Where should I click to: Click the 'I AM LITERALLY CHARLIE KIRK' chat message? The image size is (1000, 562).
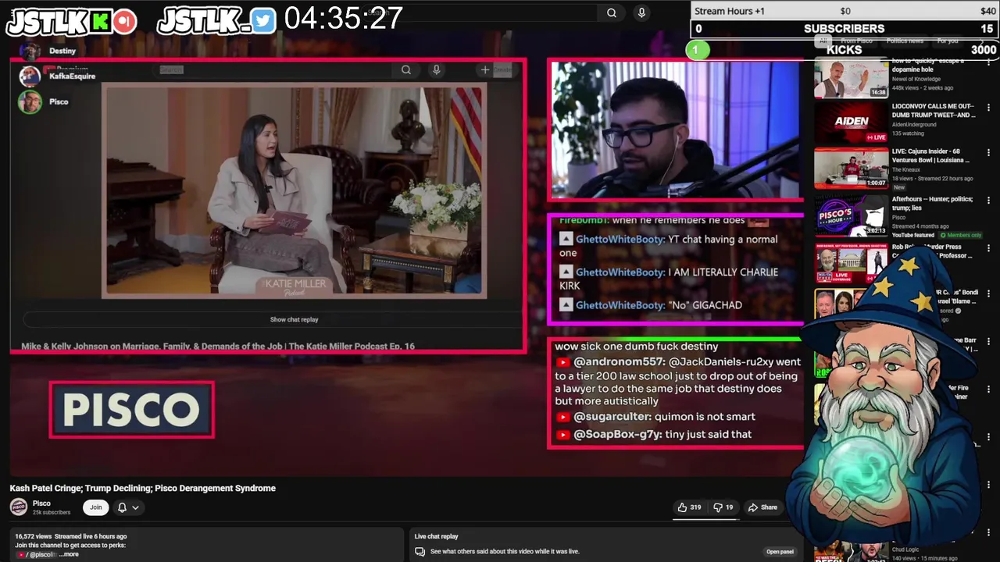coord(669,279)
